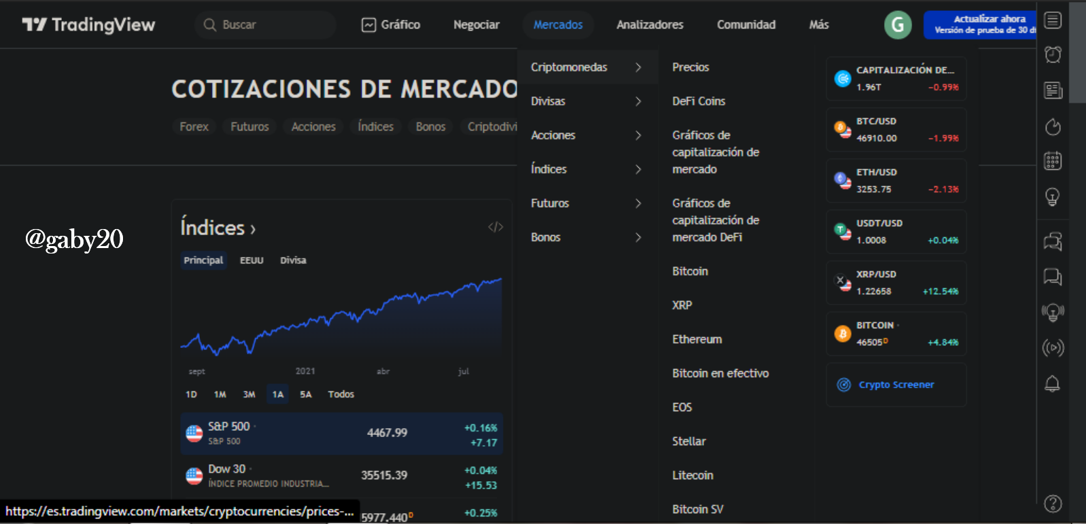Screen dimensions: 1086x524
Task: Open the Negociar menu
Action: pos(476,25)
